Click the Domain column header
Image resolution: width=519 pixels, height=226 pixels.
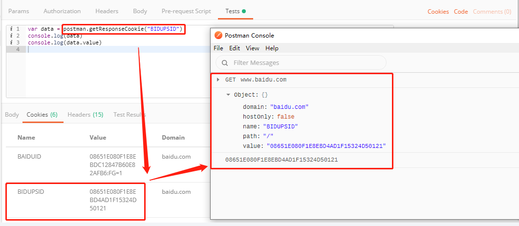173,138
